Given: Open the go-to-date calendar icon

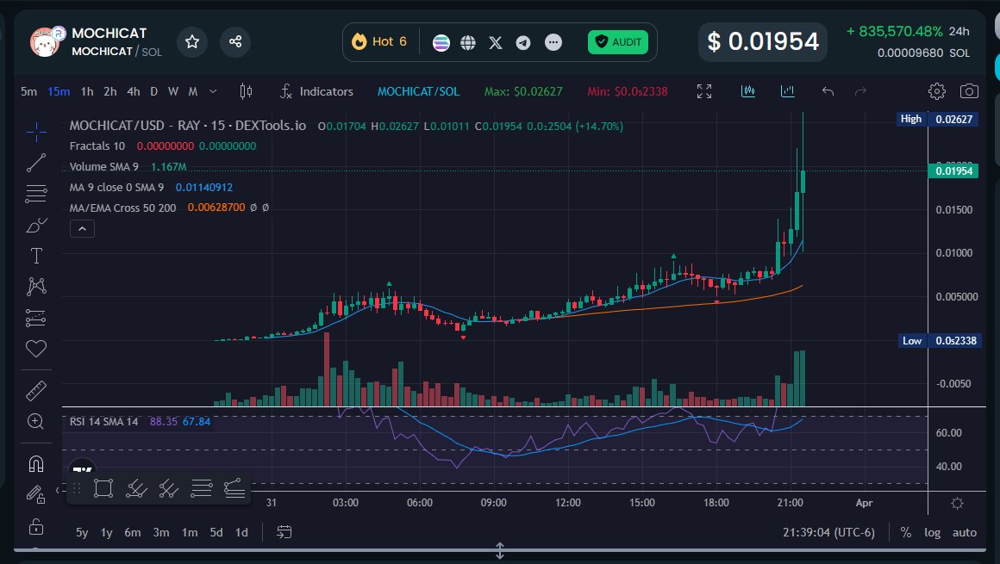Looking at the screenshot, I should [284, 532].
